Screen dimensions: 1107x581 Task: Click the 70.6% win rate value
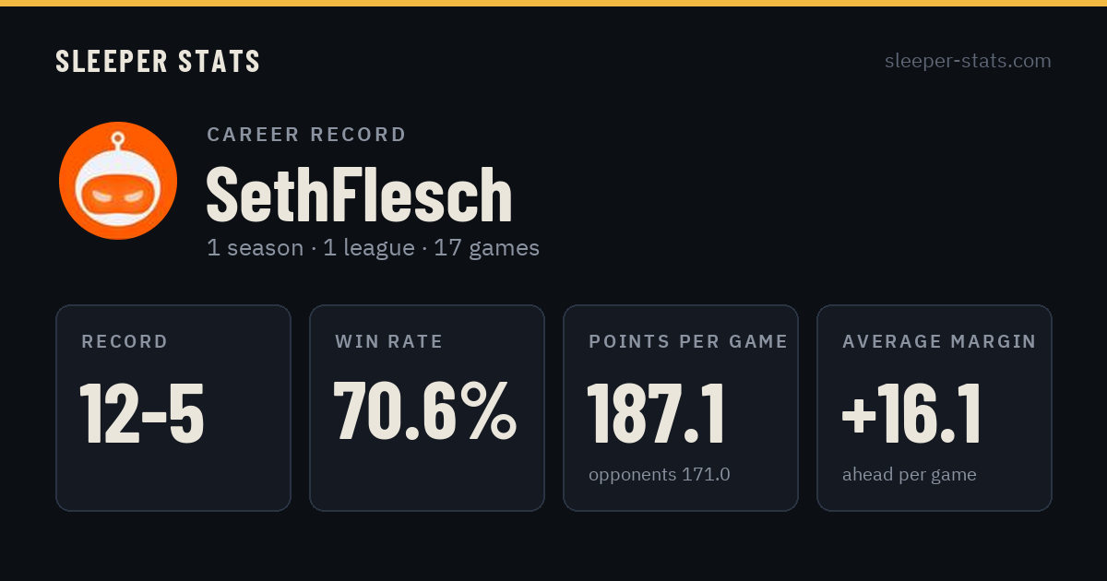[424, 411]
